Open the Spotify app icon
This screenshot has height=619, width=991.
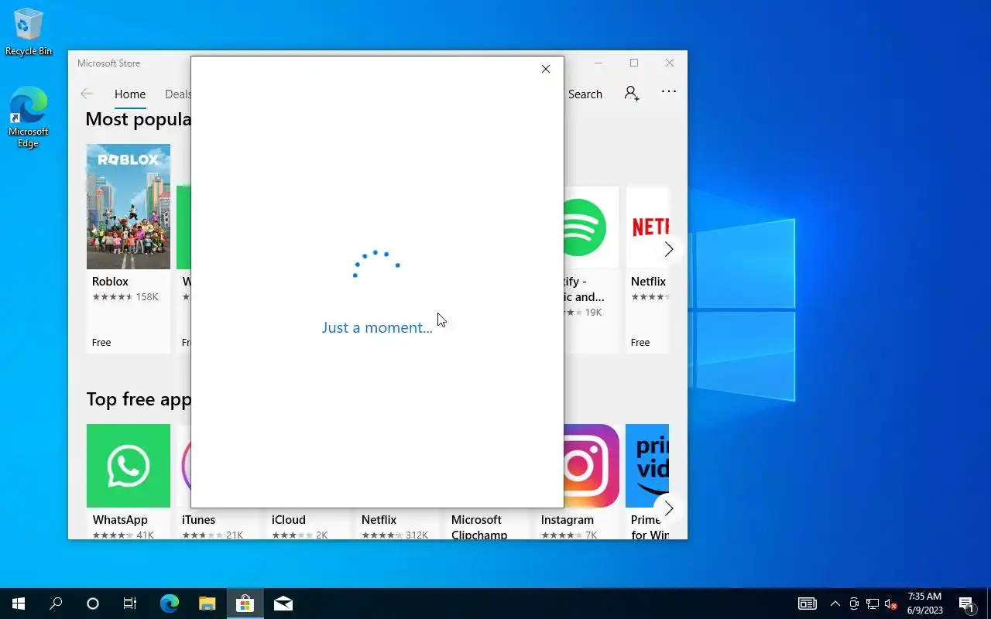coord(591,227)
